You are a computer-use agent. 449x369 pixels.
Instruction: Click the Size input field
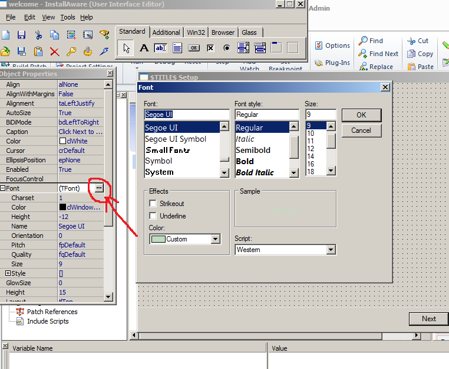coord(321,115)
